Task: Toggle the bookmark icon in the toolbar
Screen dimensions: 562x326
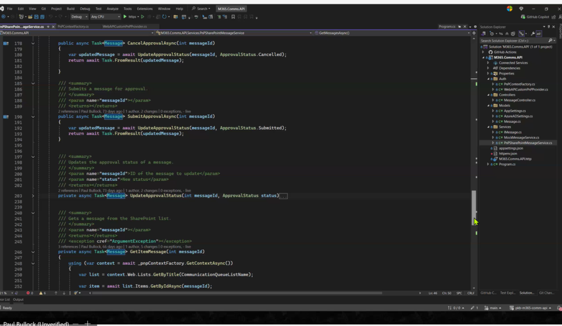Action: 233,17
